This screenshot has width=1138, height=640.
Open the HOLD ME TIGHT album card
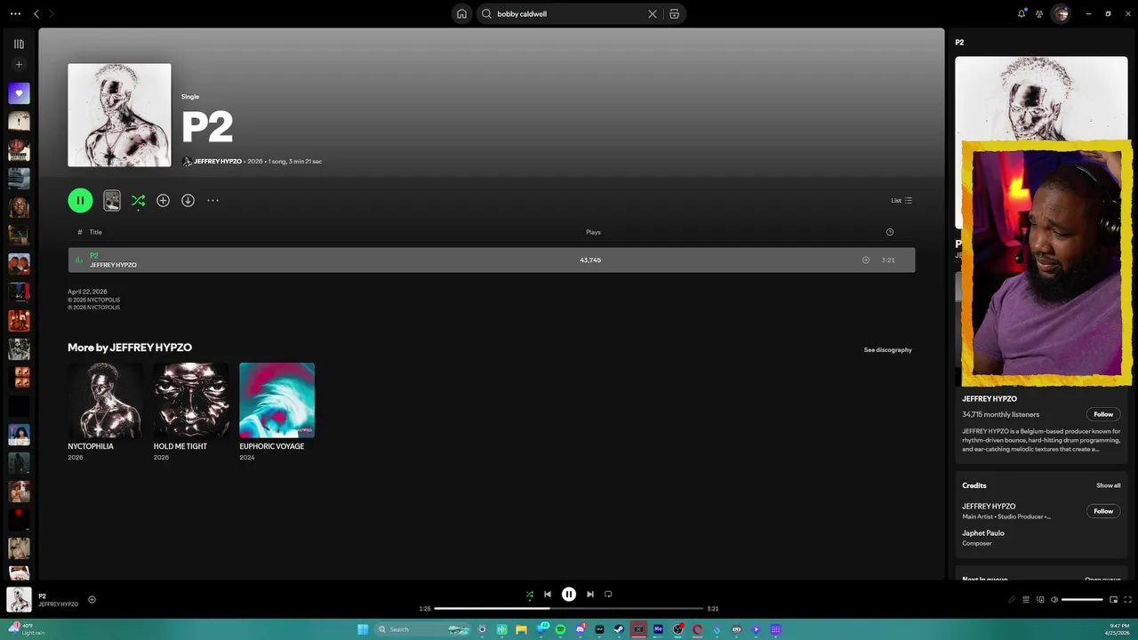(191, 412)
